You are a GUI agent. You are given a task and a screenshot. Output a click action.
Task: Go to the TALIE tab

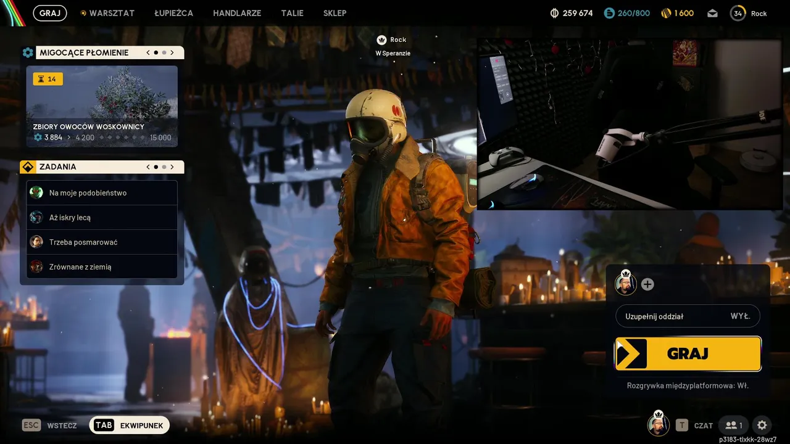(292, 13)
